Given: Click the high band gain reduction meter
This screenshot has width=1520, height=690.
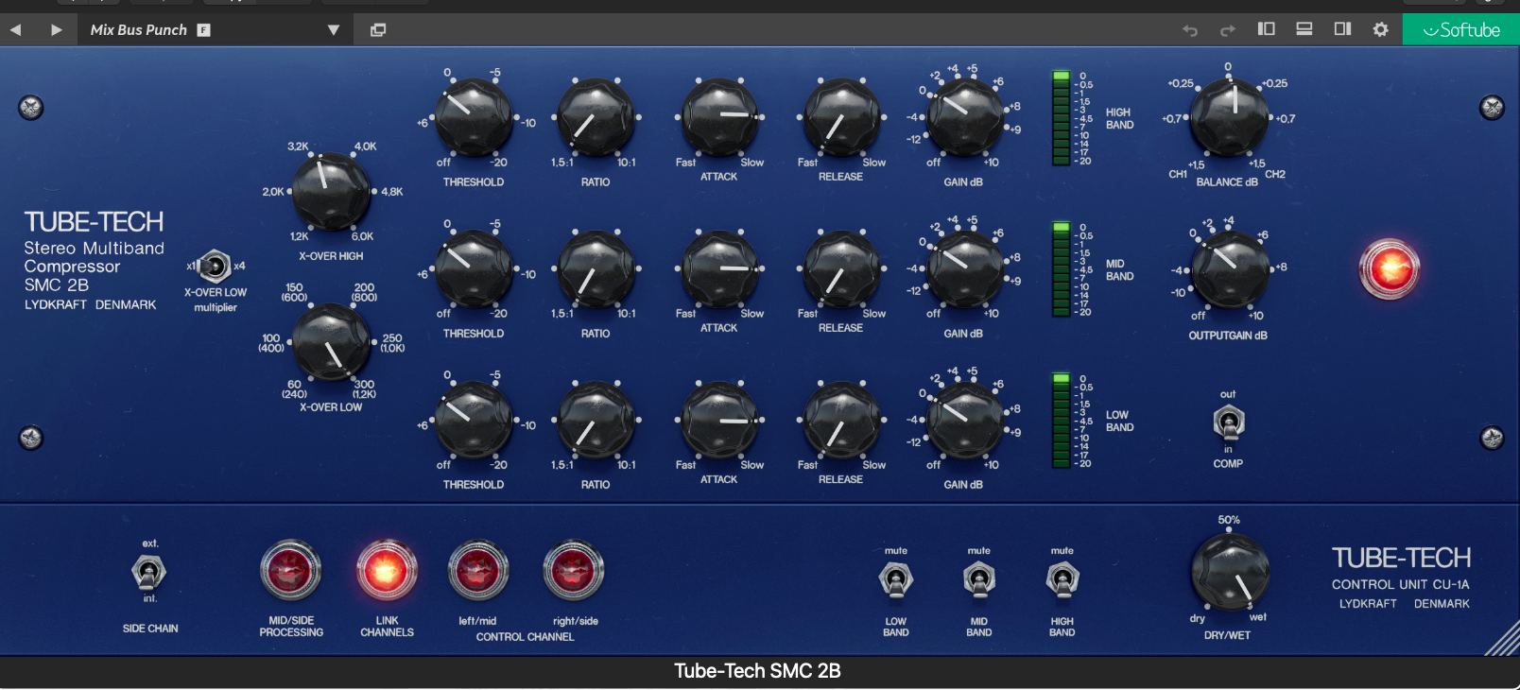Looking at the screenshot, I should tap(1062, 117).
